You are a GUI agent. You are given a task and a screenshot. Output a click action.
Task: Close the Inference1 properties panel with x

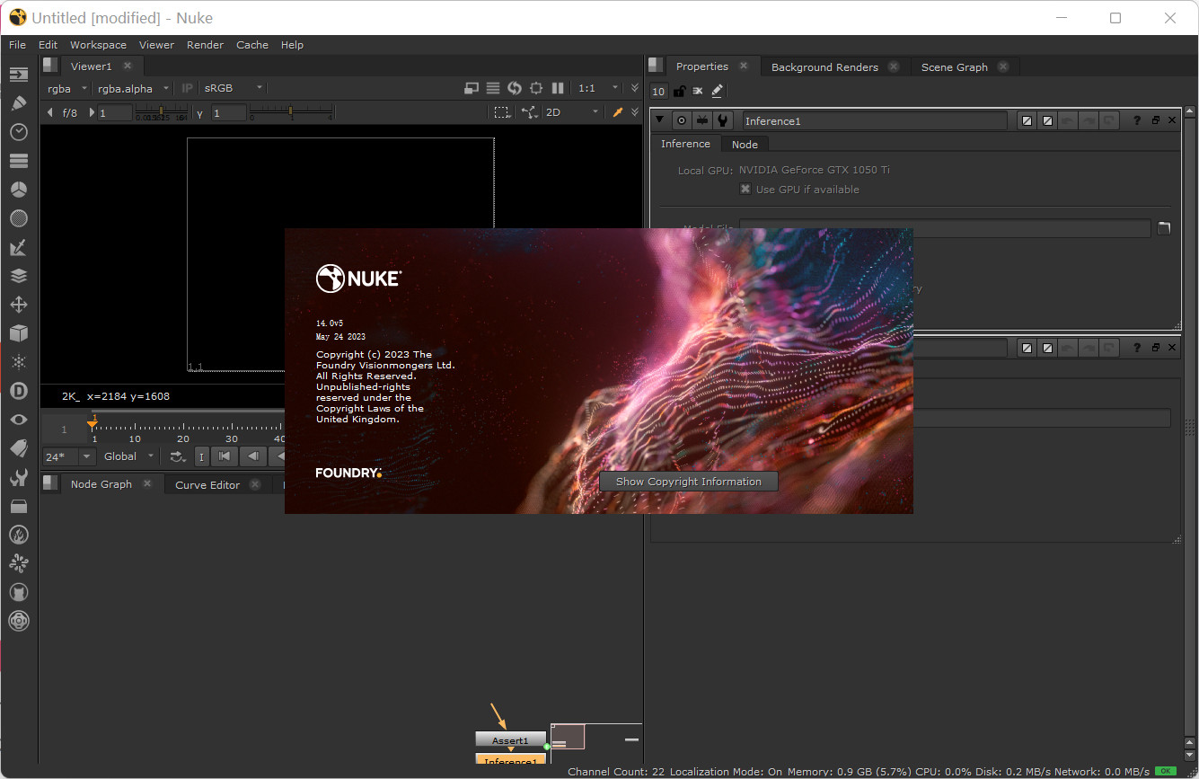[1172, 120]
